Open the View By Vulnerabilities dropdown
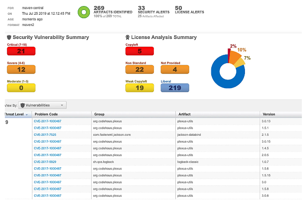 click(x=43, y=105)
